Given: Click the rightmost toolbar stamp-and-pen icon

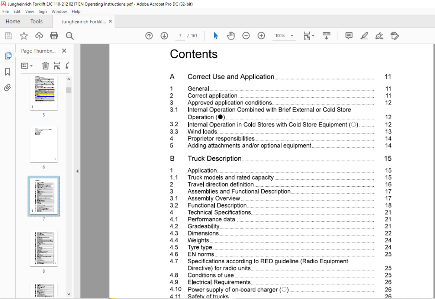Looking at the screenshot, I should click(x=394, y=36).
